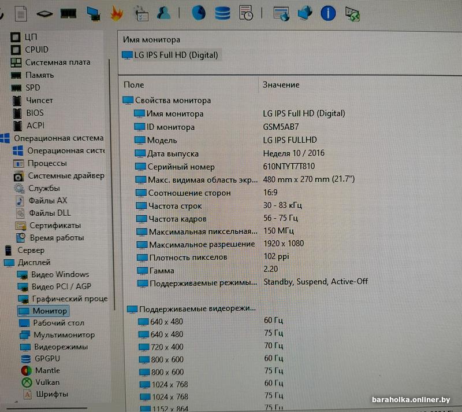Click the CPU chip icon in the toolbar
This screenshot has height=412, width=462.
pyautogui.click(x=44, y=14)
